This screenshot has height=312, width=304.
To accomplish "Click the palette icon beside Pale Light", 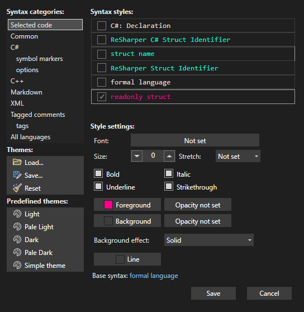I will pos(17,226).
